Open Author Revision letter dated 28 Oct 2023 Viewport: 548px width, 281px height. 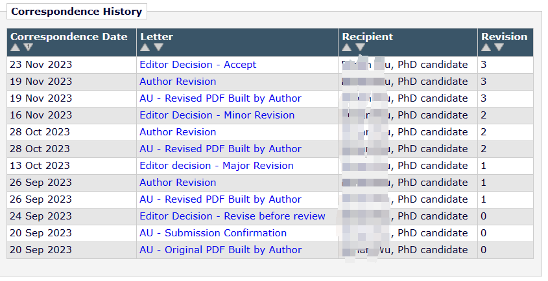tap(178, 132)
